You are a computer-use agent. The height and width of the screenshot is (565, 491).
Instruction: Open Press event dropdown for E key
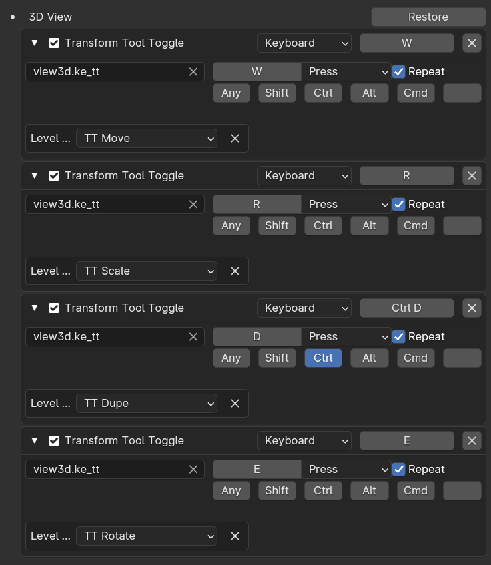coord(346,470)
